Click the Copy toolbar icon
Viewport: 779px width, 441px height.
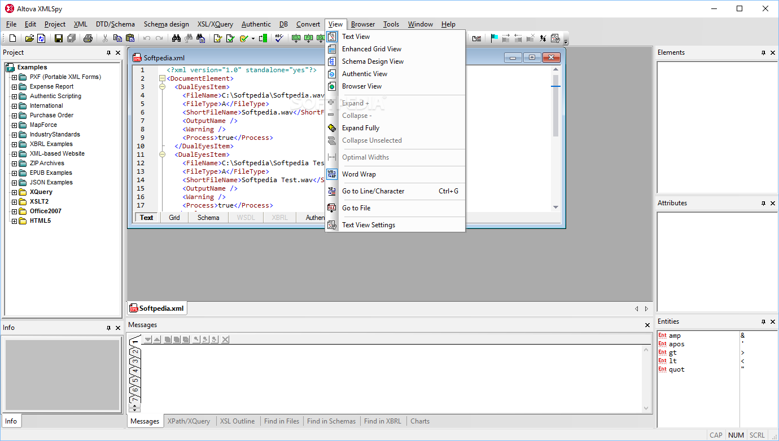pos(117,38)
